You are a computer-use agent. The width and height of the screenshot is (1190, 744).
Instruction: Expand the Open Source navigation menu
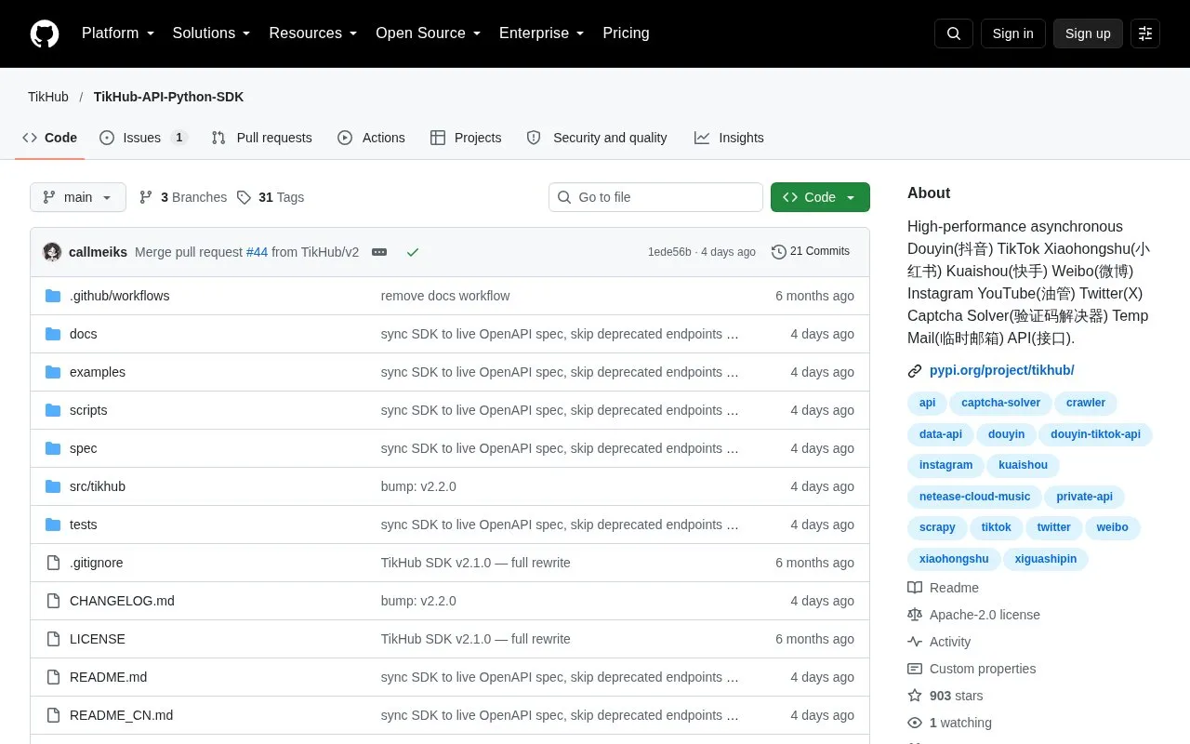(429, 33)
